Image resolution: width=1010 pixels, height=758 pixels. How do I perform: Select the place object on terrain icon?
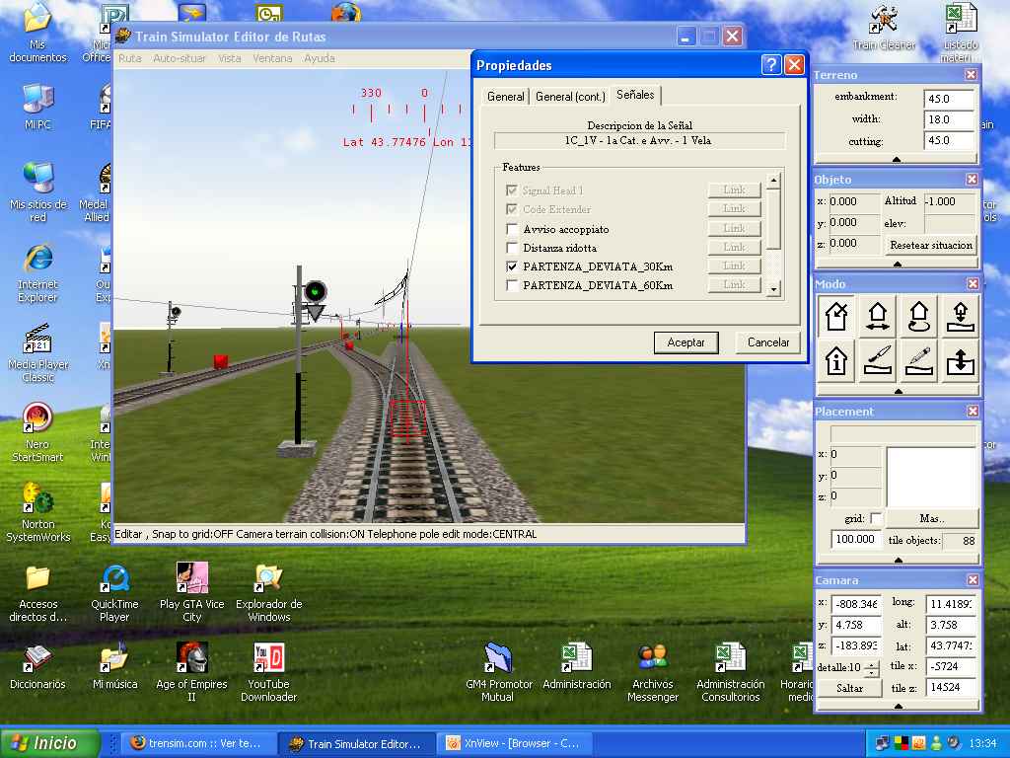point(960,316)
